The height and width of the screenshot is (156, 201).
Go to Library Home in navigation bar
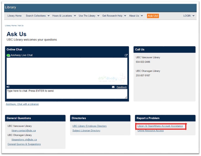(x=14, y=16)
